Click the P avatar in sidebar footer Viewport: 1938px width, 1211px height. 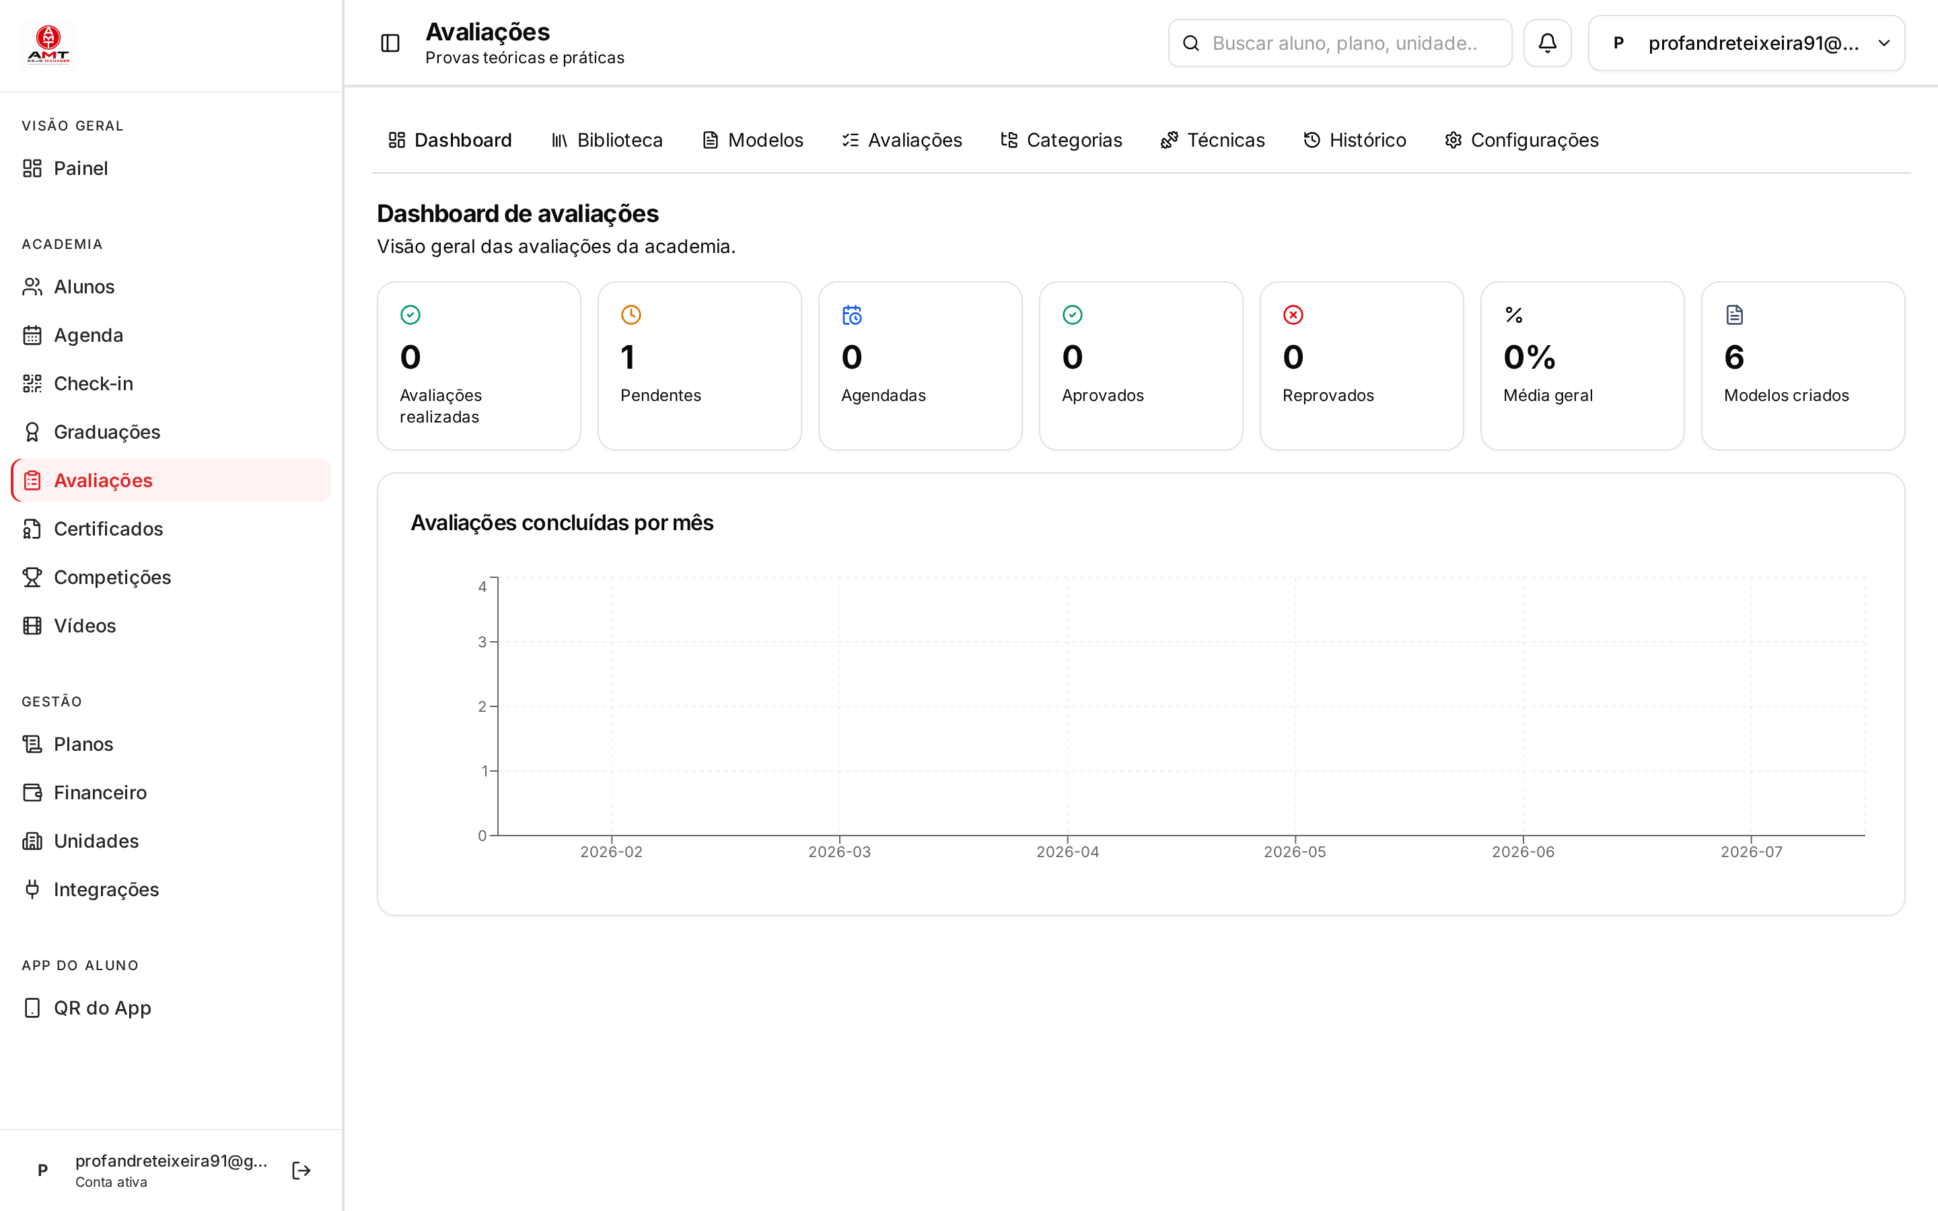pos(42,1170)
